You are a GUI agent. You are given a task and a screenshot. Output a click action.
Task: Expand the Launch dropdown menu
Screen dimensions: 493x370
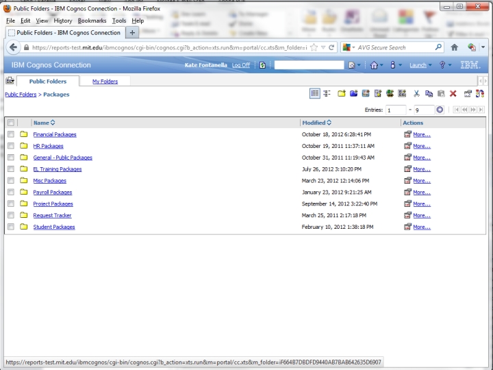pos(420,65)
